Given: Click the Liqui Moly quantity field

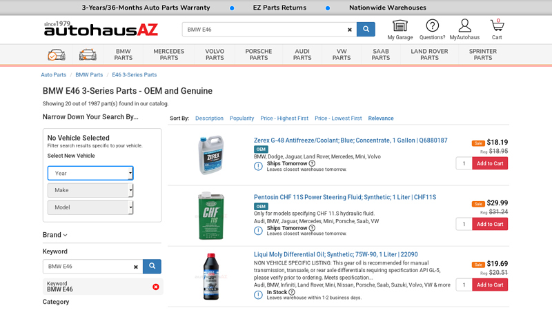Looking at the screenshot, I should [464, 285].
